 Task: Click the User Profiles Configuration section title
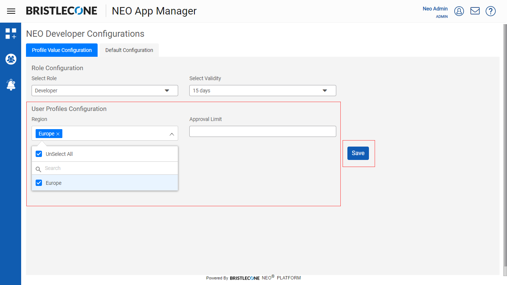69,109
